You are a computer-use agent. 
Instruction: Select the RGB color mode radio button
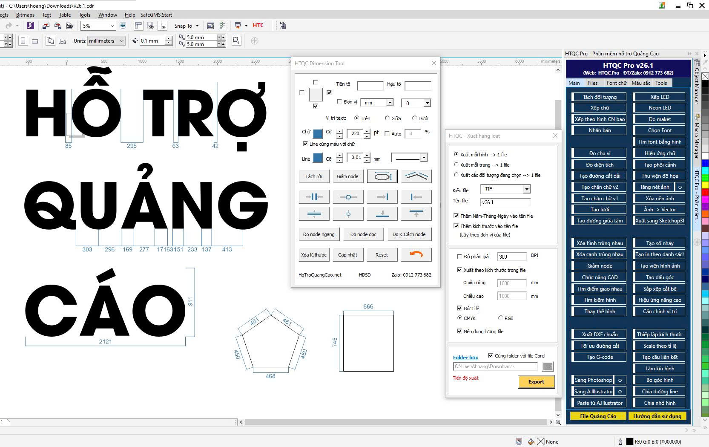[x=501, y=318]
